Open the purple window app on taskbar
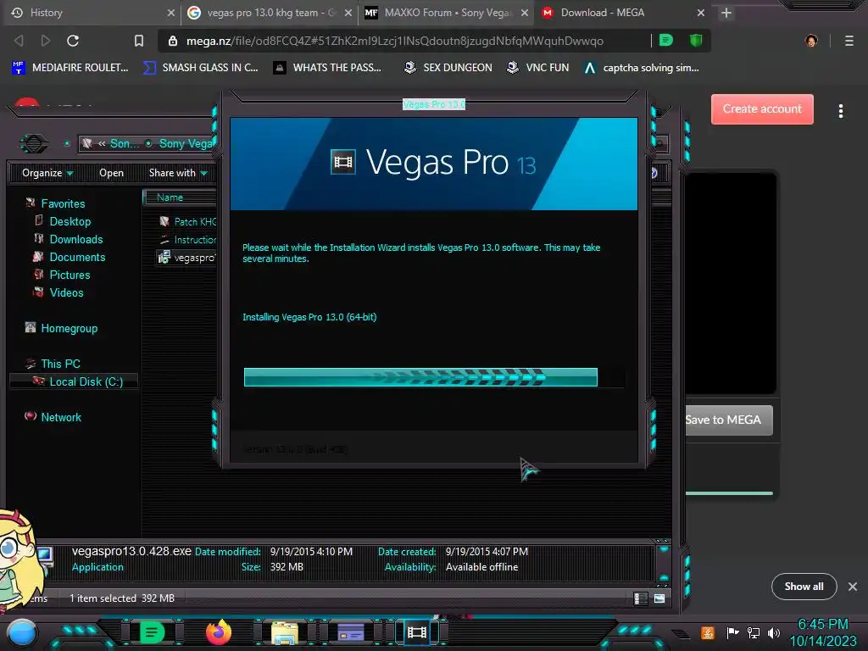868x651 pixels. click(351, 632)
